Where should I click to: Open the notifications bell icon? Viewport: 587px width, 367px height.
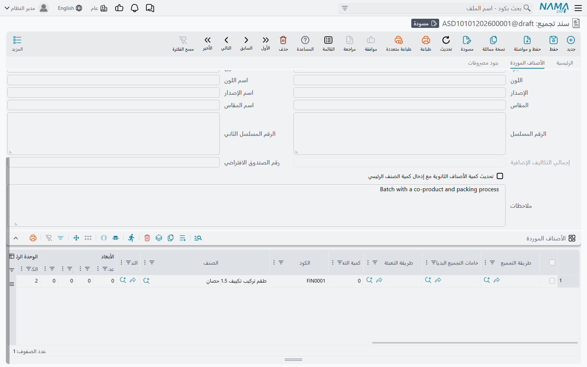click(x=135, y=8)
